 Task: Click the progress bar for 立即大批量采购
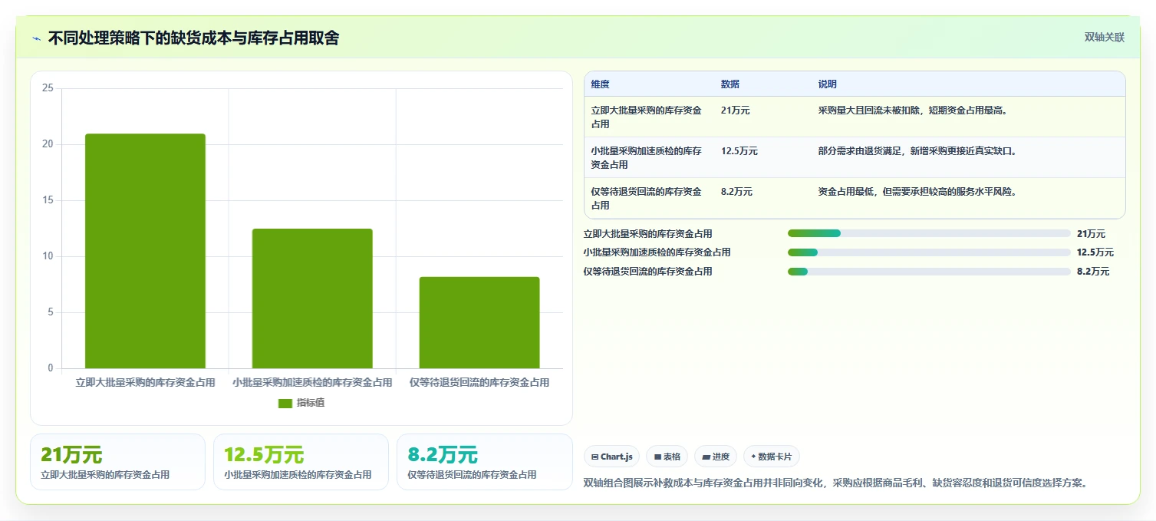click(x=929, y=233)
